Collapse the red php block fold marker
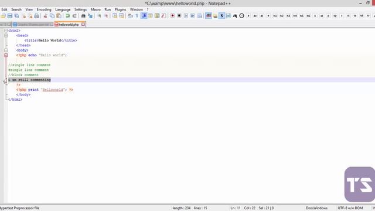 (x=6, y=55)
